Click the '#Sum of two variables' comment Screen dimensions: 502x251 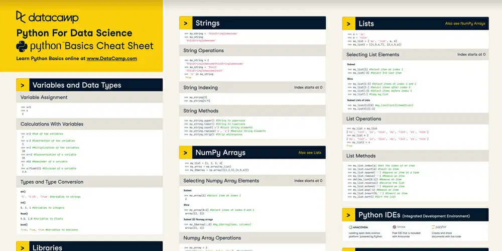[x=48, y=134]
